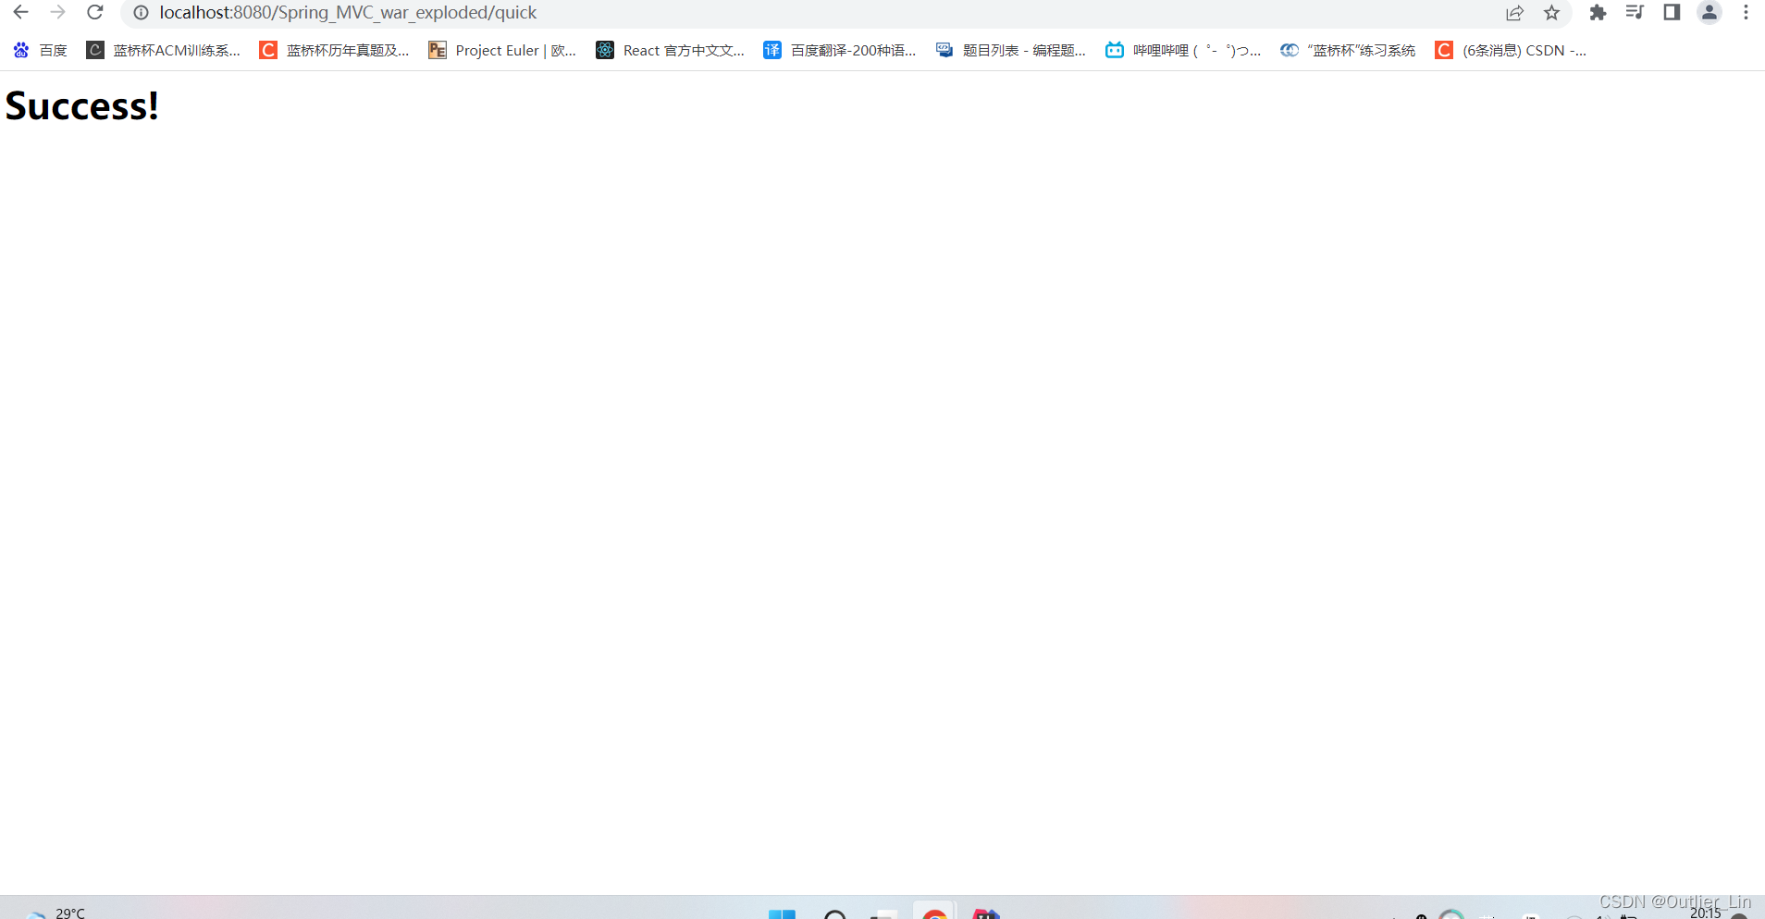
Task: Open the 29°C weather widget on taskbar
Action: click(x=56, y=912)
